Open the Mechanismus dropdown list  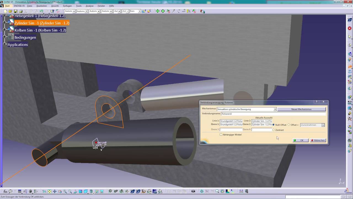[x=275, y=109]
